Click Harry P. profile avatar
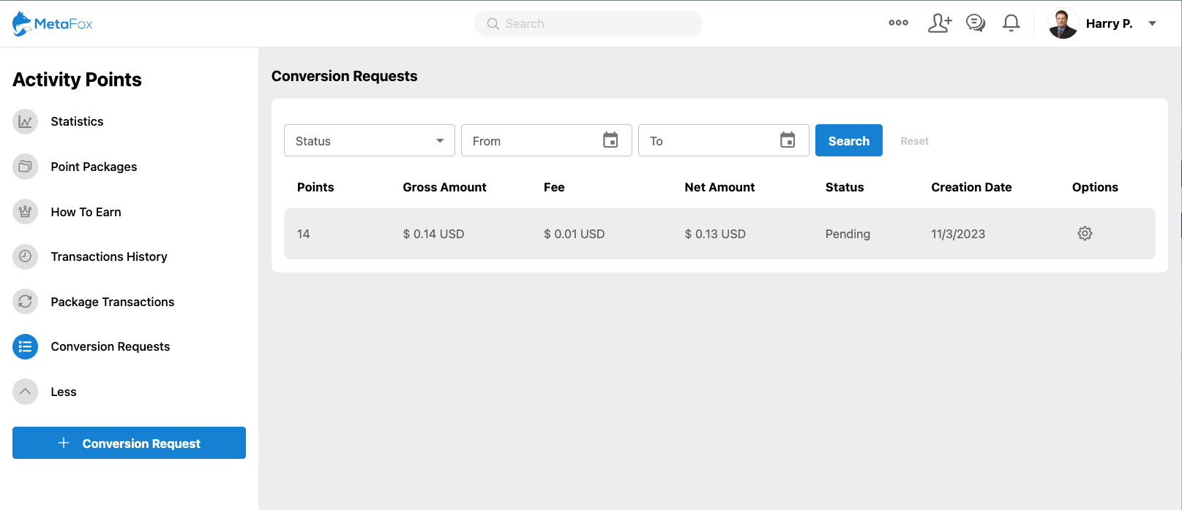Screen dimensions: 1182x510 (x=1063, y=23)
